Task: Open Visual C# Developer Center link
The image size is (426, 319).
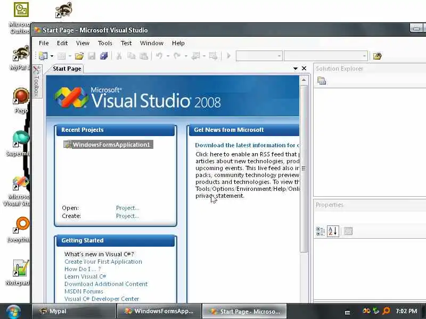Action: click(x=102, y=299)
